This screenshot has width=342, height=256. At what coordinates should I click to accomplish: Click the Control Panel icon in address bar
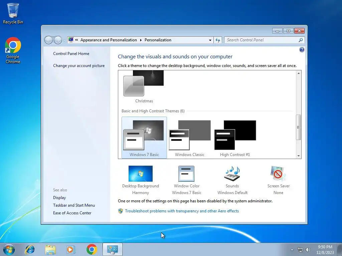tap(71, 40)
